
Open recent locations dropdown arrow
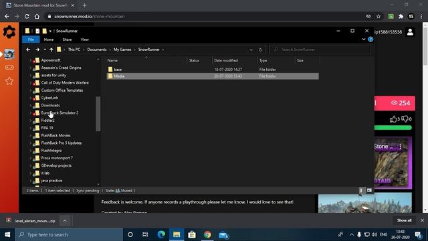click(45, 50)
